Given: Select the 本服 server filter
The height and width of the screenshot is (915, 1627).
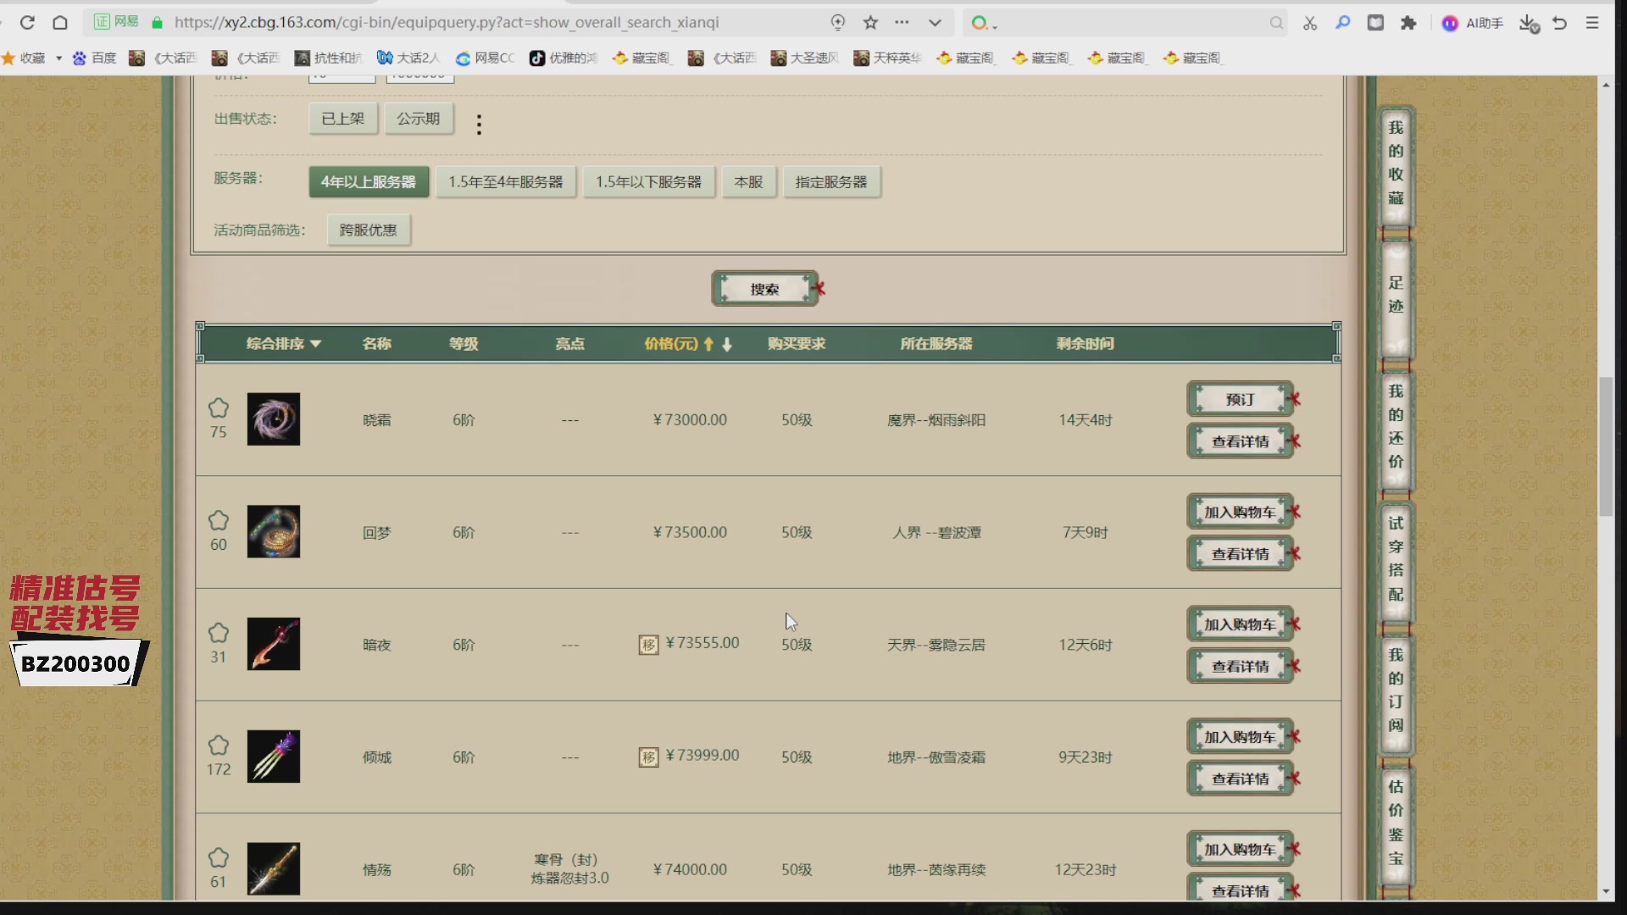Looking at the screenshot, I should point(749,182).
